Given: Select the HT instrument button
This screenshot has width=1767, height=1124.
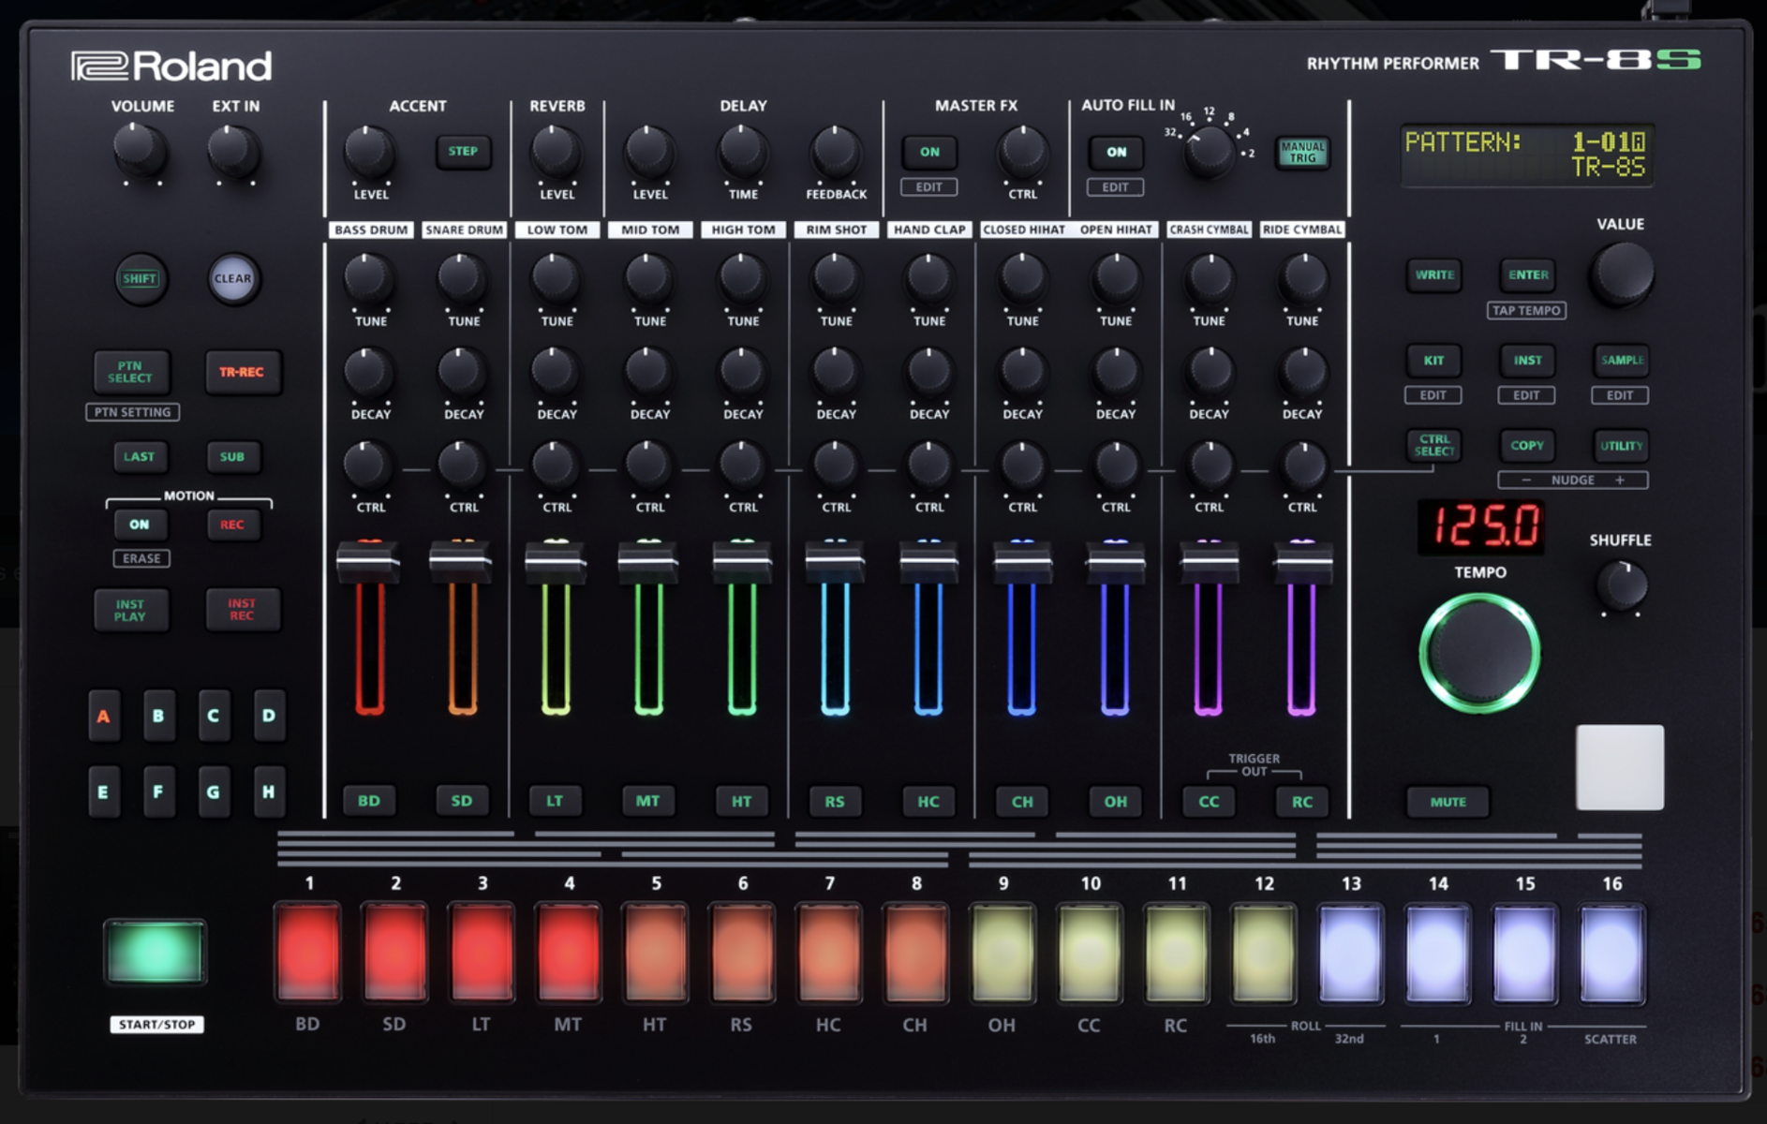Looking at the screenshot, I should (741, 801).
